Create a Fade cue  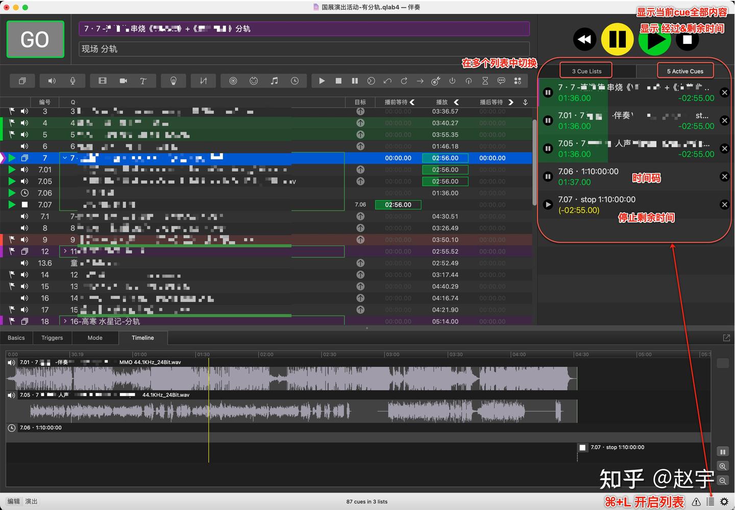(203, 81)
